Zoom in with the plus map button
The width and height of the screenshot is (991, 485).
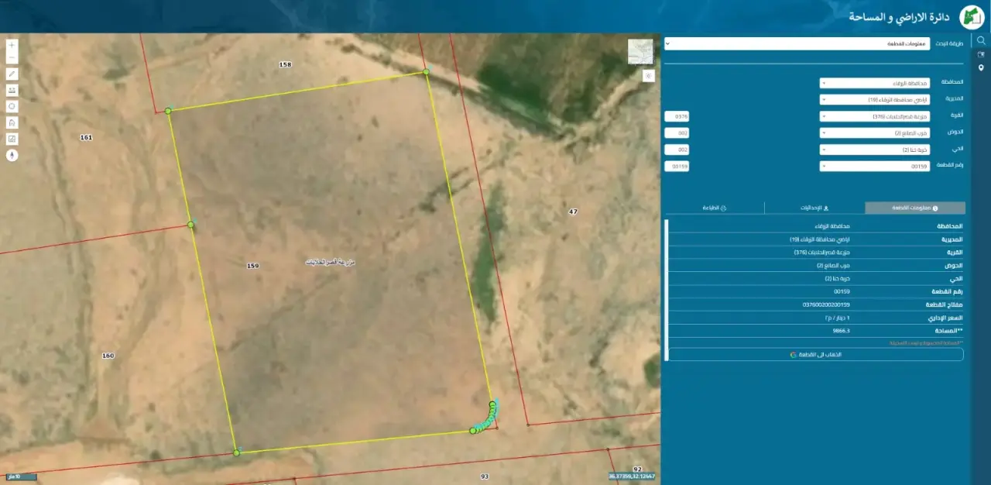point(12,45)
